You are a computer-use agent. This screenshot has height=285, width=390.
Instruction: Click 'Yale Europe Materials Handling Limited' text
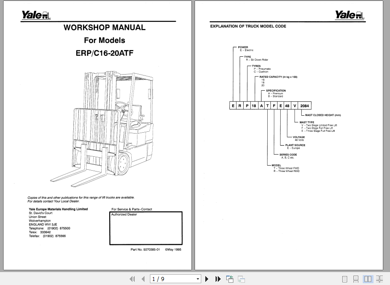[x=58, y=209]
